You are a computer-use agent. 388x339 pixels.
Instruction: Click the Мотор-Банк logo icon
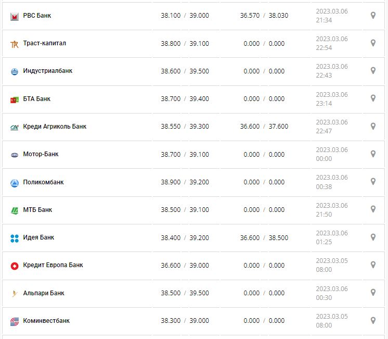tap(15, 155)
